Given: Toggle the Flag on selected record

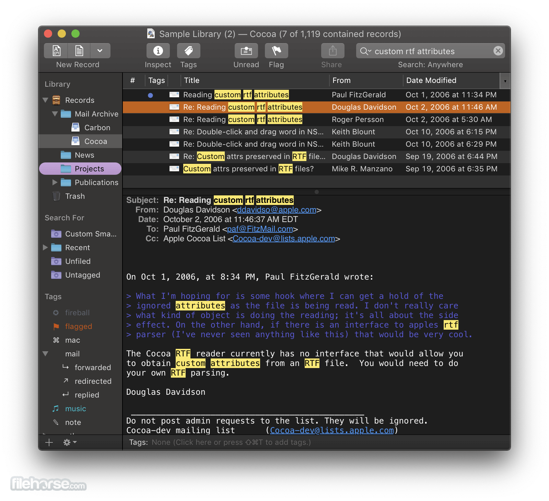Looking at the screenshot, I should click(x=276, y=51).
